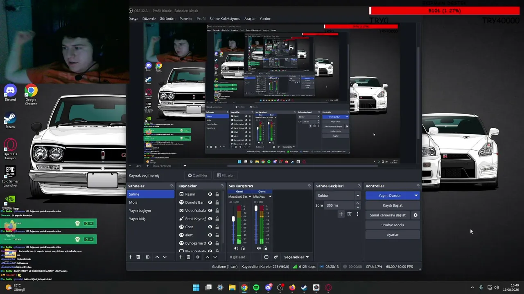Select the Mola scene
Screen dimensions: 524x294
[x=151, y=203]
